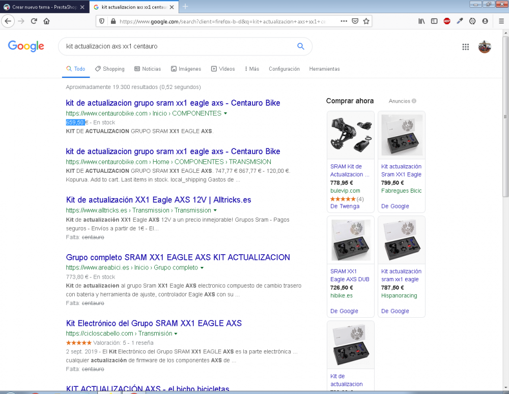
Task: Open the Firefox Library icon
Action: [x=421, y=21]
